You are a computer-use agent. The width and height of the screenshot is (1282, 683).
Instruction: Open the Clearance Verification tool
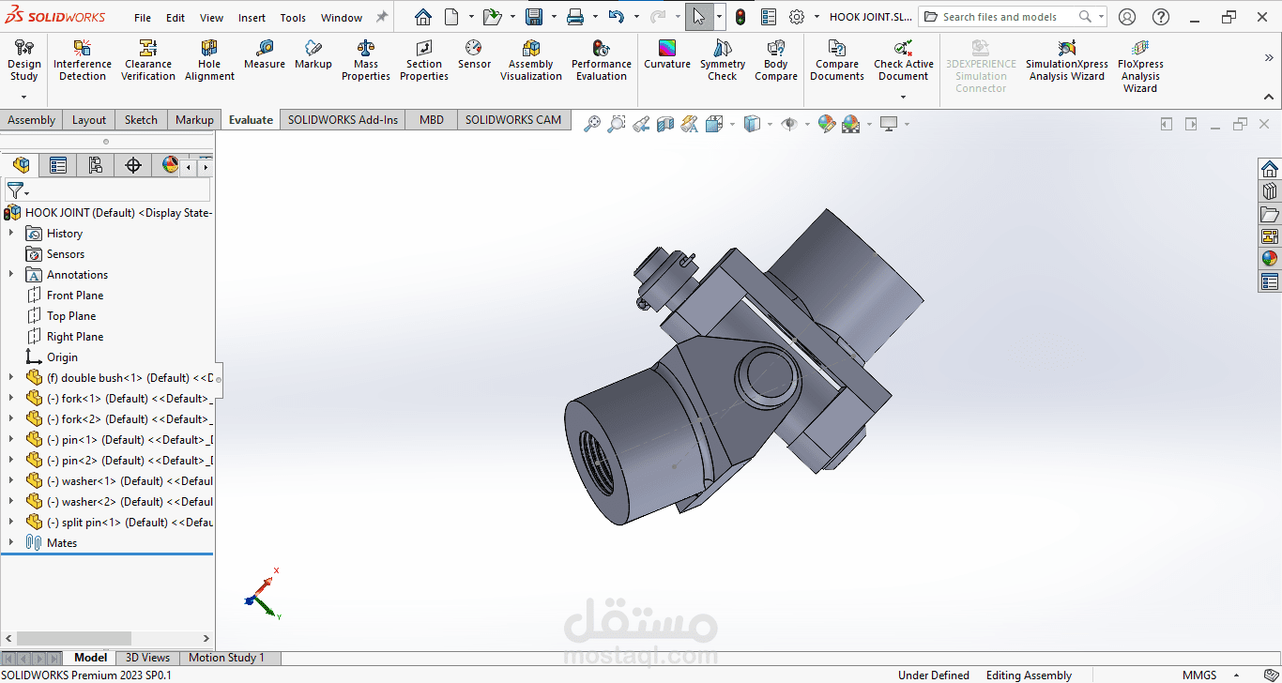click(148, 60)
